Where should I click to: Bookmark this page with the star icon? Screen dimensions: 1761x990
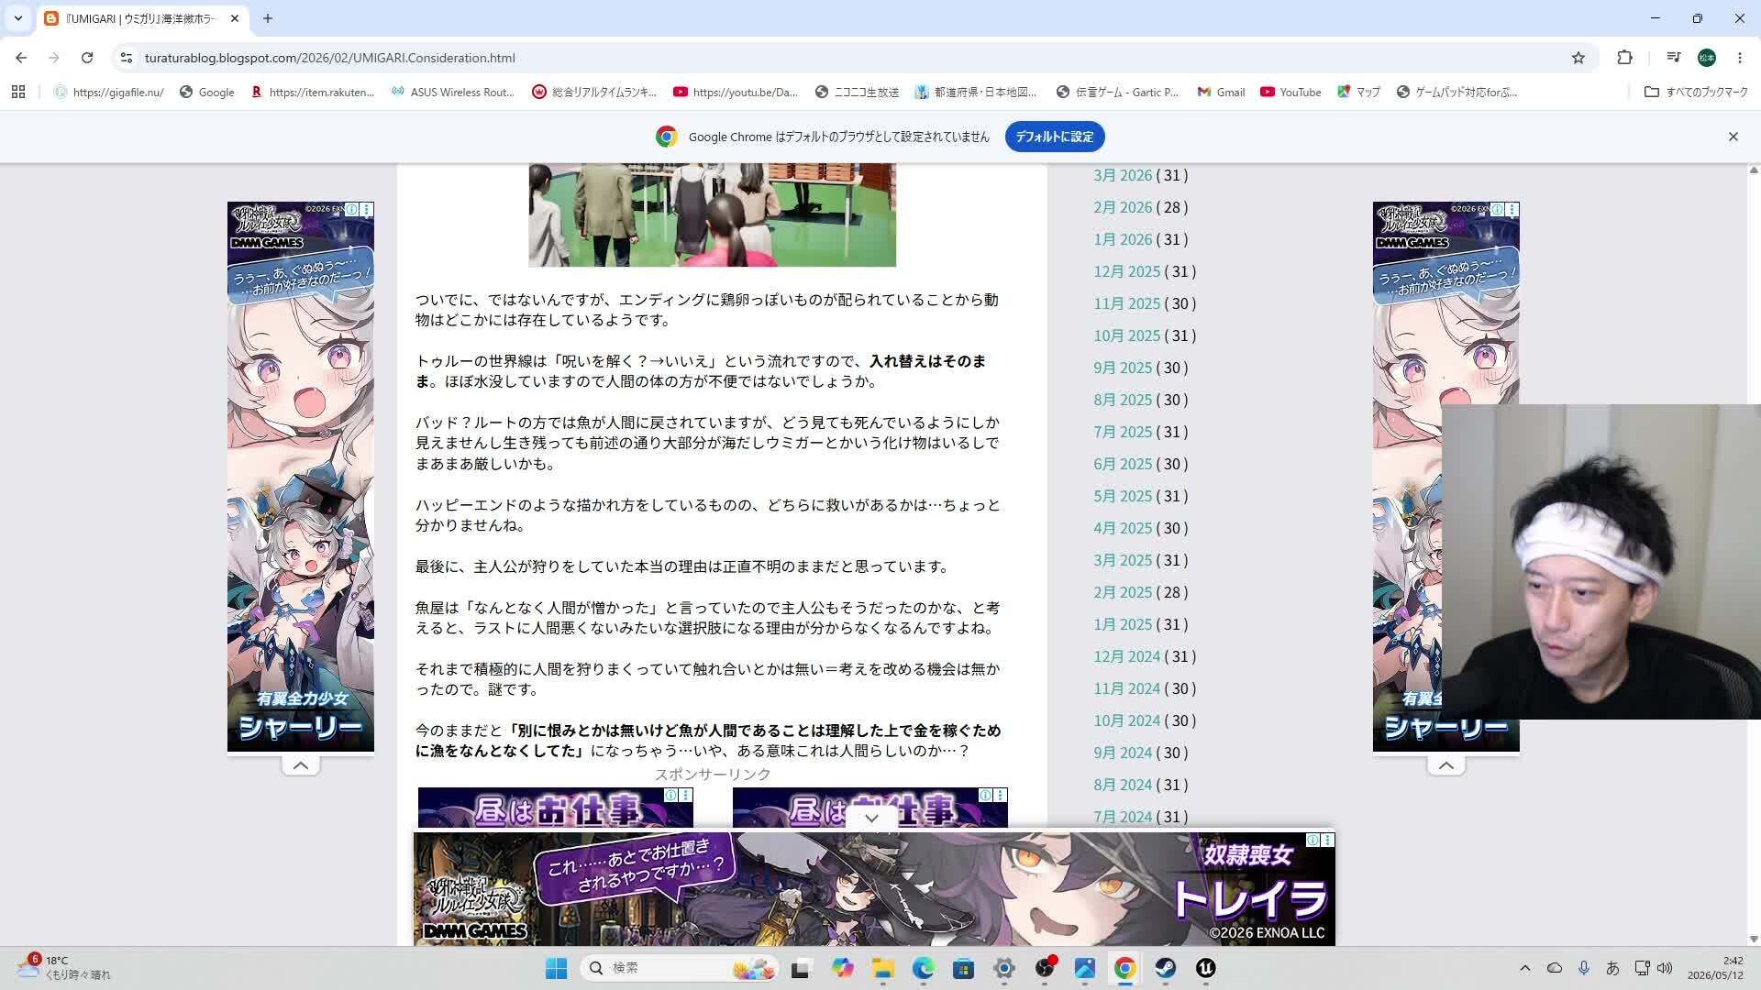(1578, 58)
